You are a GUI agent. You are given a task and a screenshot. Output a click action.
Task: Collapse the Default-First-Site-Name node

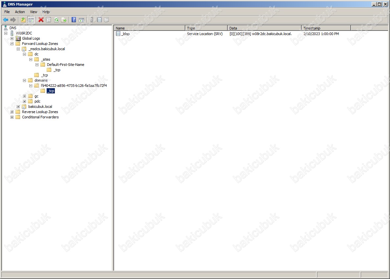[x=37, y=65]
